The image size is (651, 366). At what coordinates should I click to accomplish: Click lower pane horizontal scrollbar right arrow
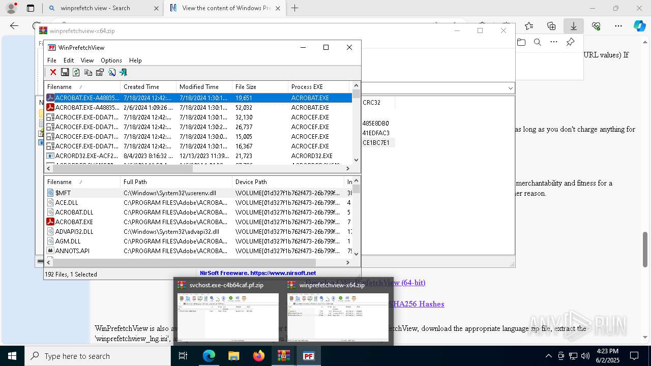tap(348, 262)
